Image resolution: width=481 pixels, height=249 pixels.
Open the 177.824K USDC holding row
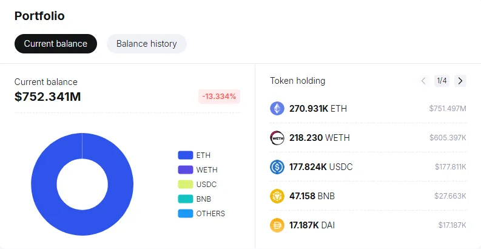[x=368, y=167]
